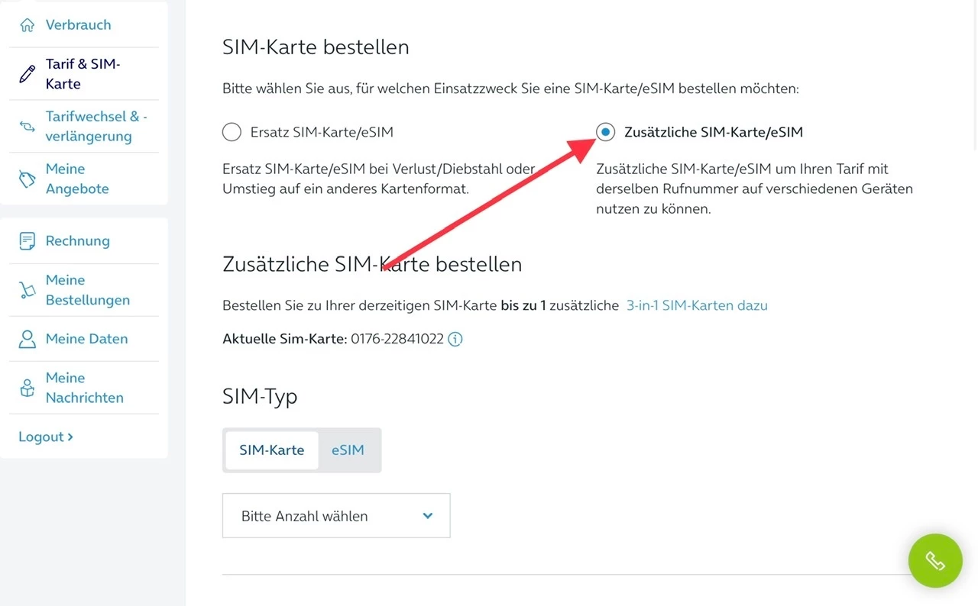
Task: Choose SIM-Karte in the SIM-Typ switch
Action: [272, 450]
